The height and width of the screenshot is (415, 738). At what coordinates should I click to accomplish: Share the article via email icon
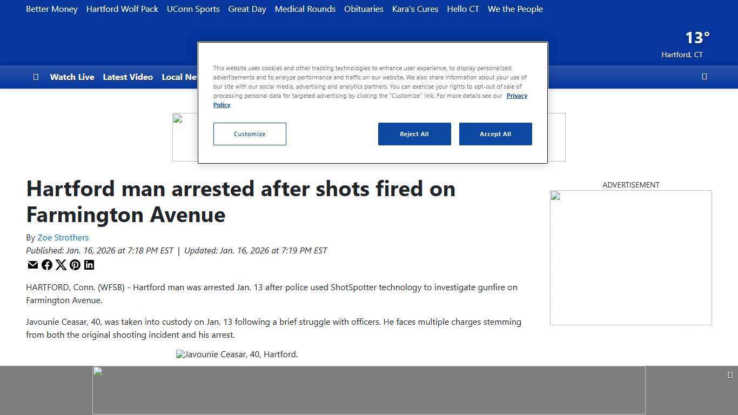click(x=33, y=265)
